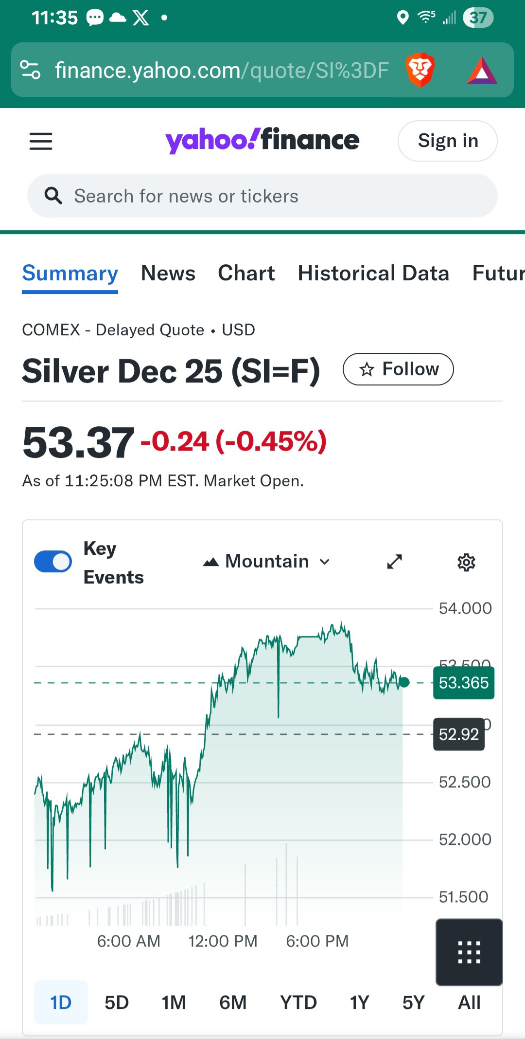Open site settings icon in address bar

[x=30, y=70]
